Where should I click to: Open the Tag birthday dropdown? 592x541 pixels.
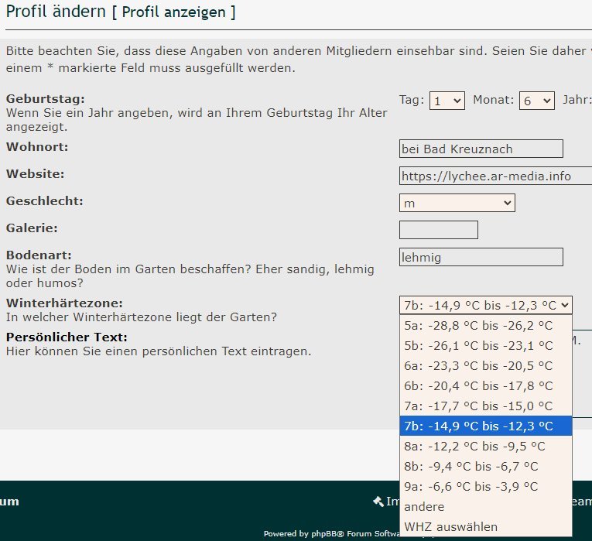pos(447,101)
